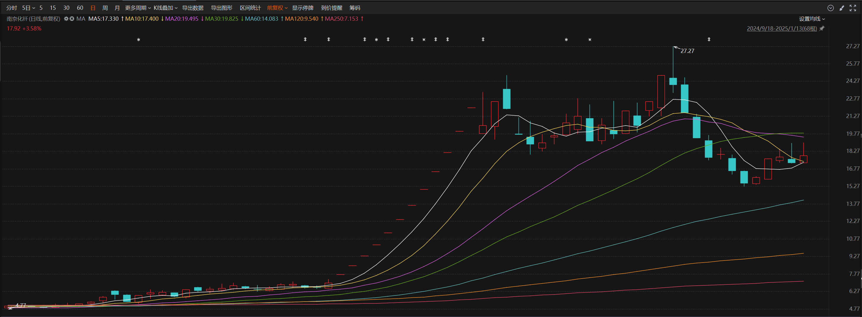Image resolution: width=862 pixels, height=317 pixels.
Task: Click the 7.77 price-axis label
Action: (854, 274)
